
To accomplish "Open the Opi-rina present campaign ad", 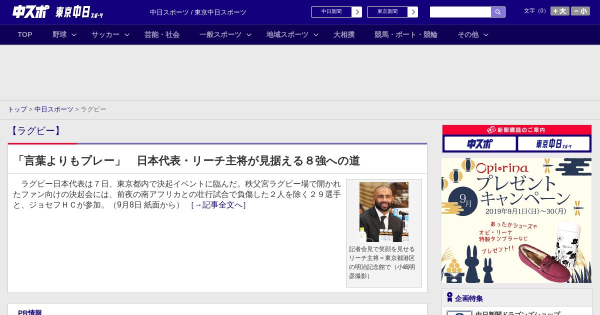I will point(516,220).
